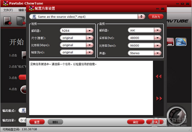
Task: Click the red double right arrow icon
Action: click(x=159, y=98)
